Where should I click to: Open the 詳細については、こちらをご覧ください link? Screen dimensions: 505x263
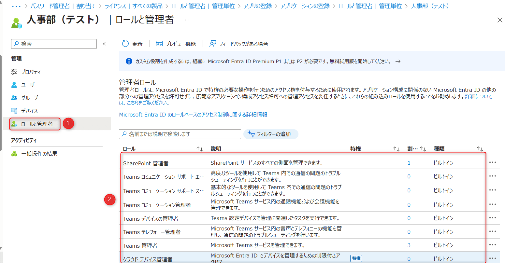click(x=478, y=96)
